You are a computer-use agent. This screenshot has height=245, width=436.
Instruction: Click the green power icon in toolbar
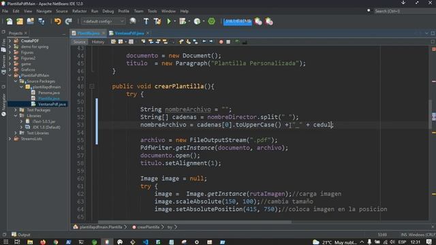211,21
